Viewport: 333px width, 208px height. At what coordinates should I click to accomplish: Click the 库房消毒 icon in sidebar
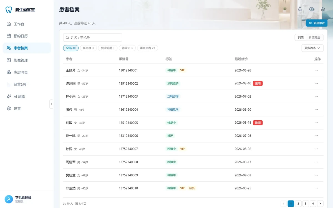tap(9, 72)
